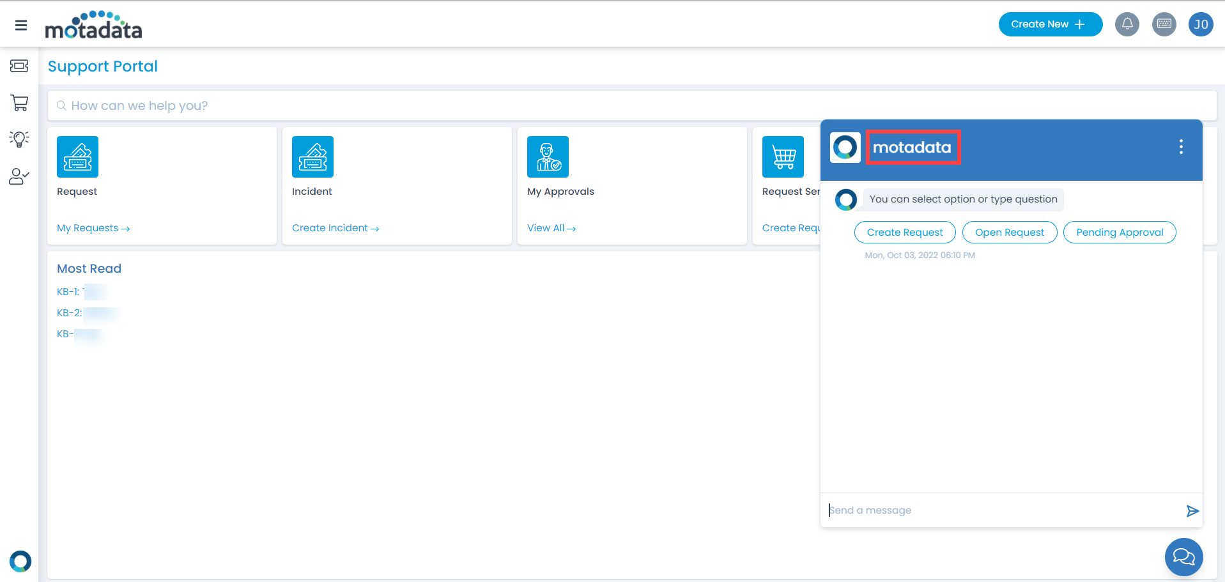Open the View All approvals link
The image size is (1225, 582).
(x=551, y=228)
